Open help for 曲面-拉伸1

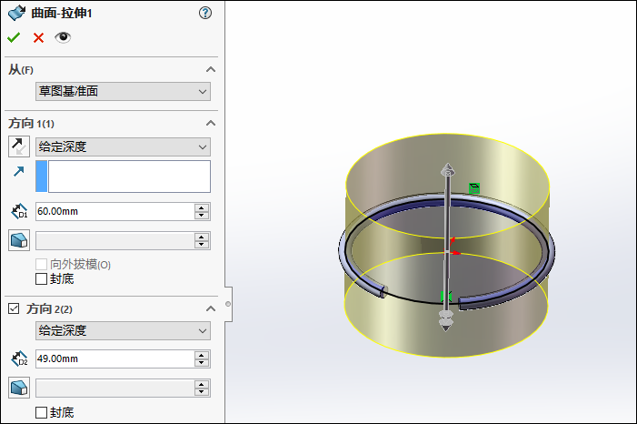click(x=205, y=13)
